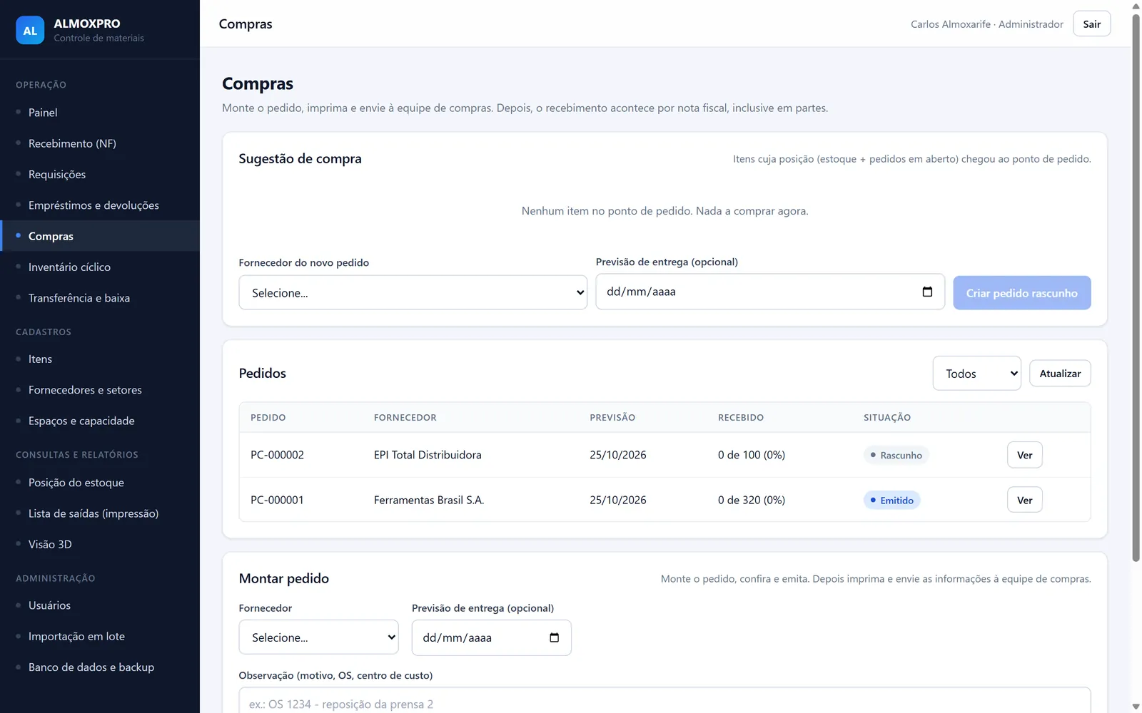This screenshot has width=1142, height=713.
Task: Go to Recebimento (NF)
Action: pos(100,143)
